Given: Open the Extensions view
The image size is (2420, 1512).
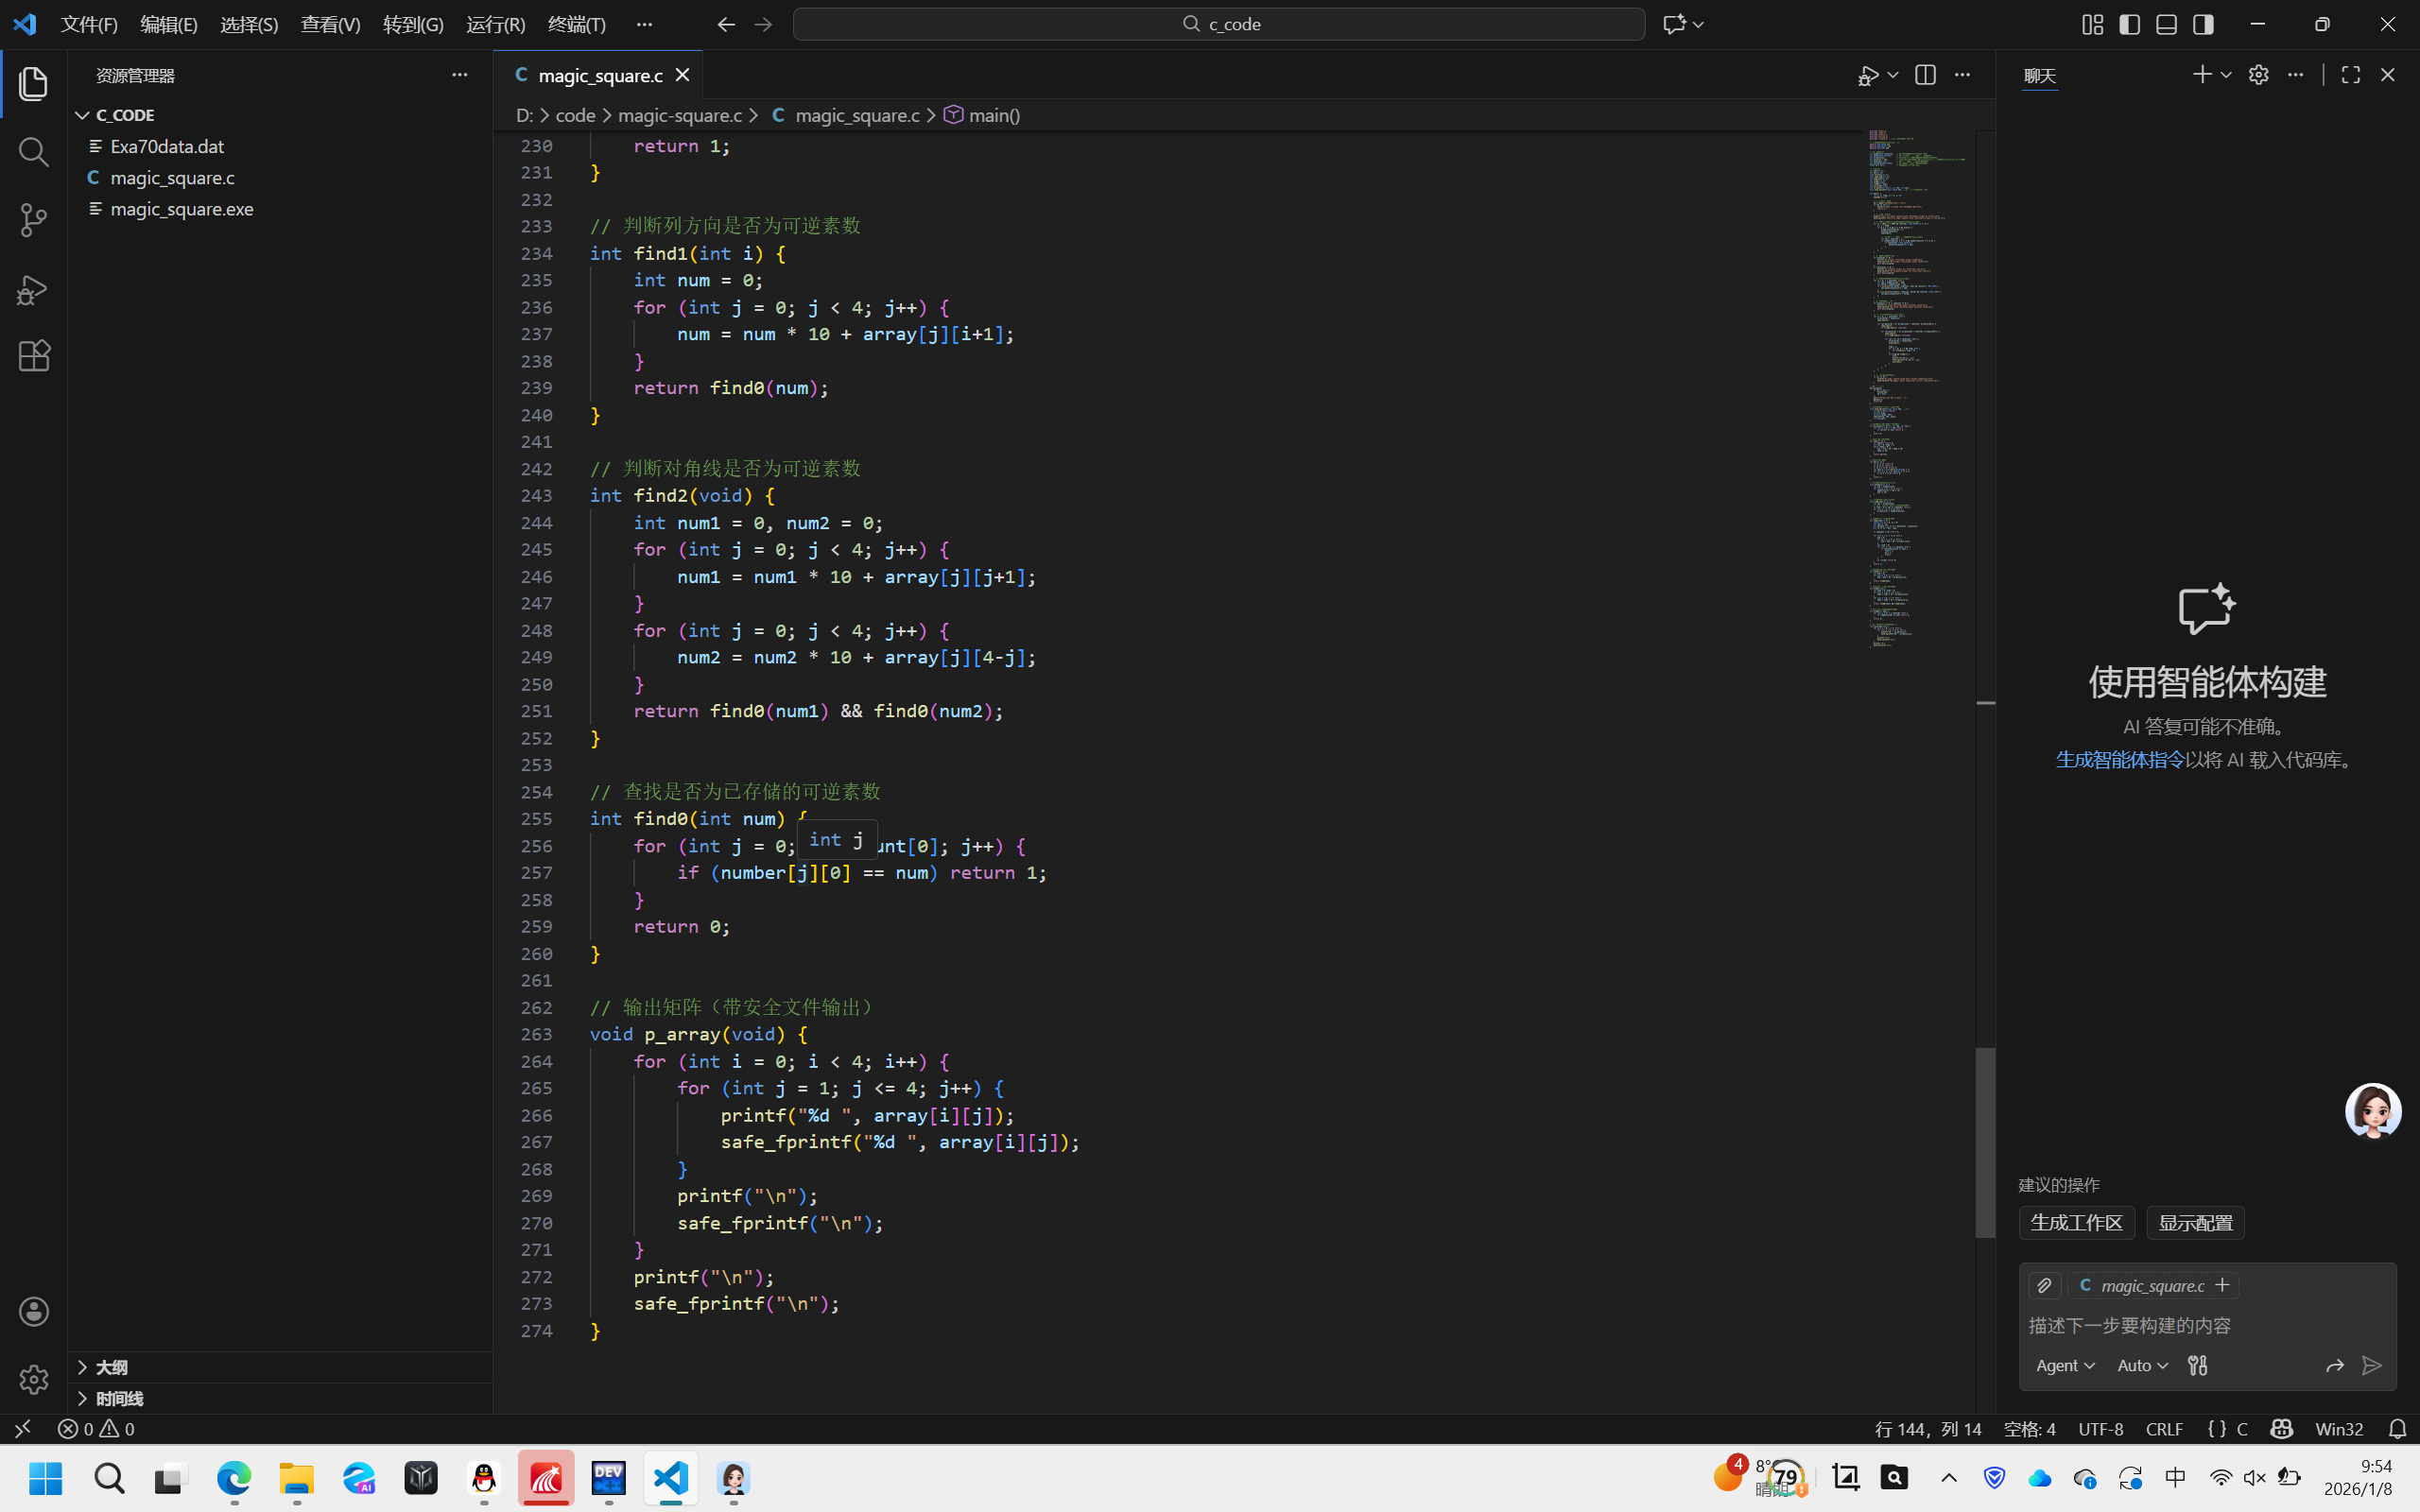Looking at the screenshot, I should tap(33, 356).
